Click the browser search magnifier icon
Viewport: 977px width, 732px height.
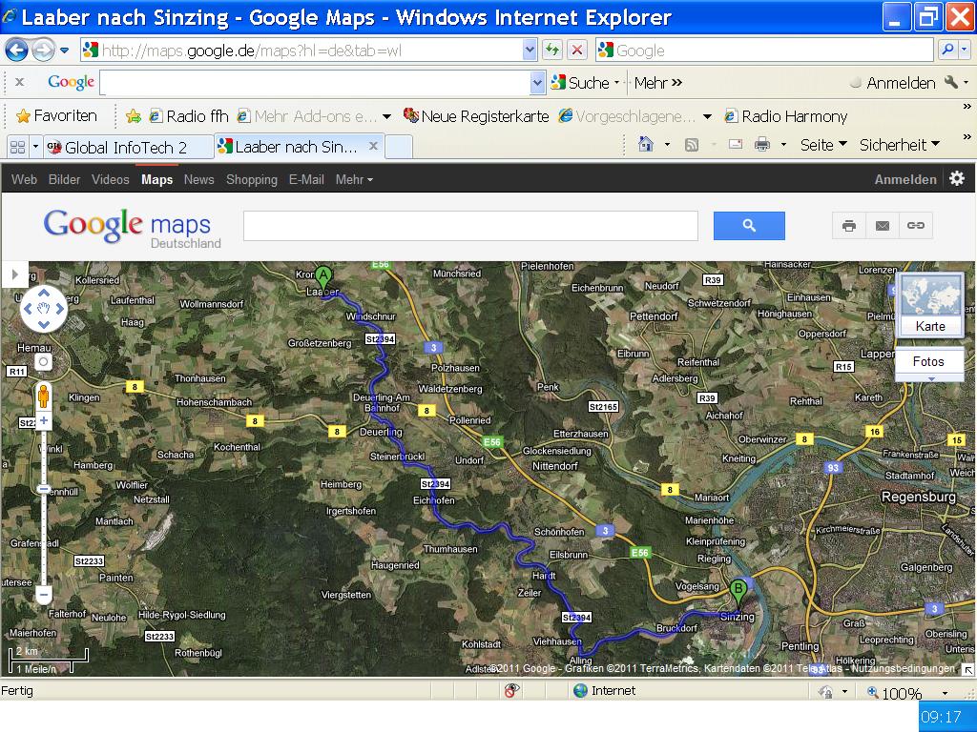click(947, 50)
